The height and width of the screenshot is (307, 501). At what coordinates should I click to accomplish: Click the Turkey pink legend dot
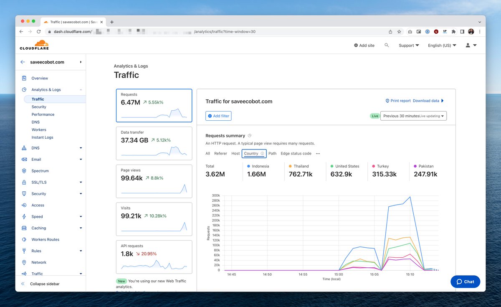pyautogui.click(x=373, y=166)
